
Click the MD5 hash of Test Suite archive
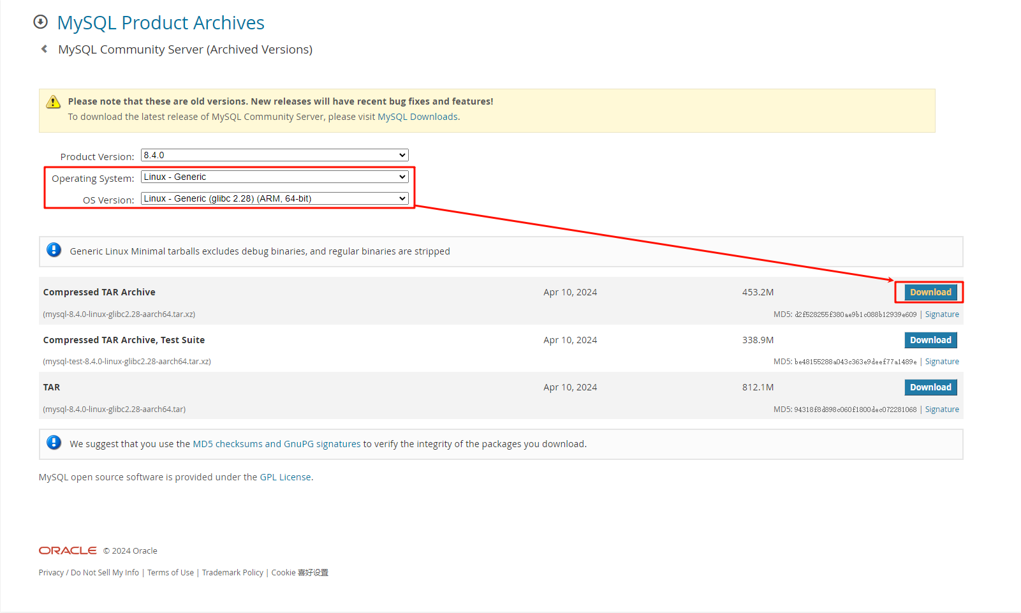[x=855, y=362]
